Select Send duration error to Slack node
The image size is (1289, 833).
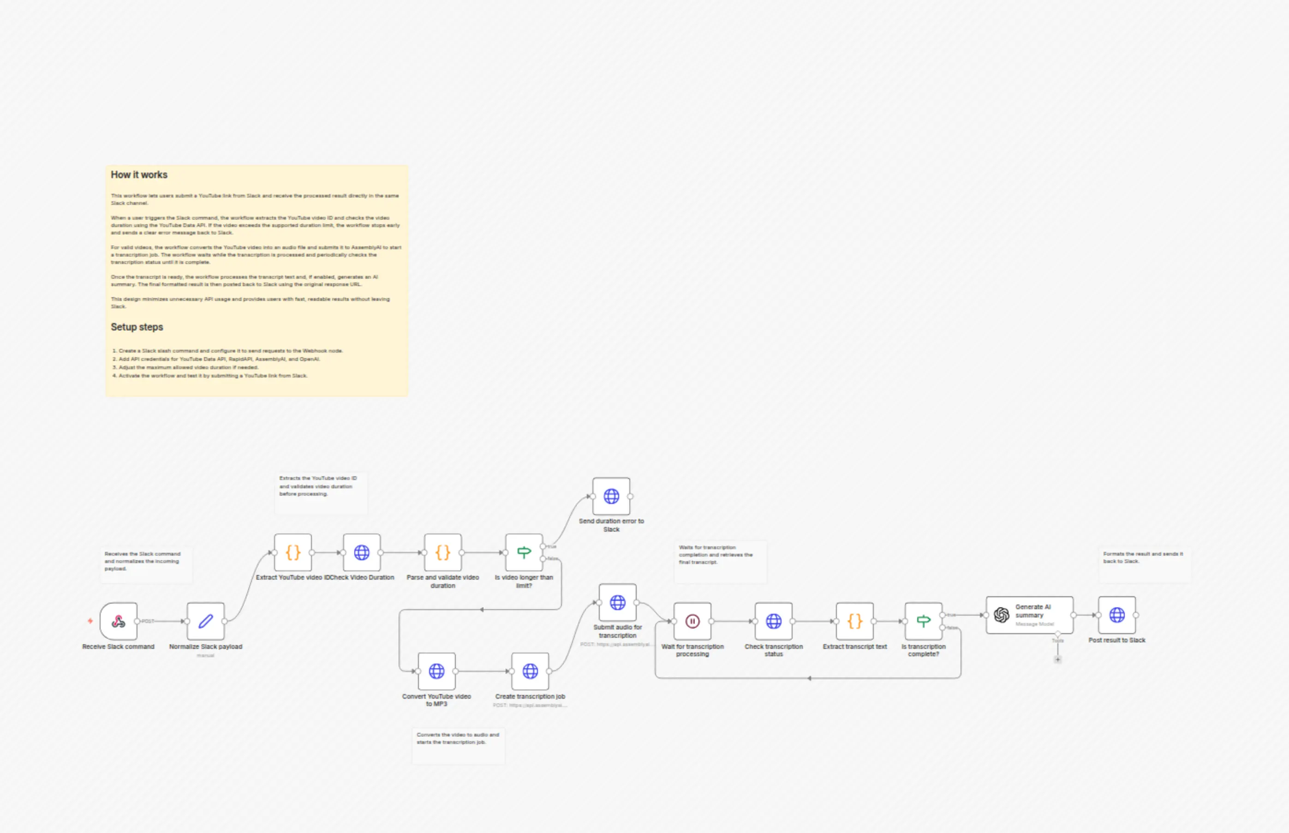tap(611, 496)
